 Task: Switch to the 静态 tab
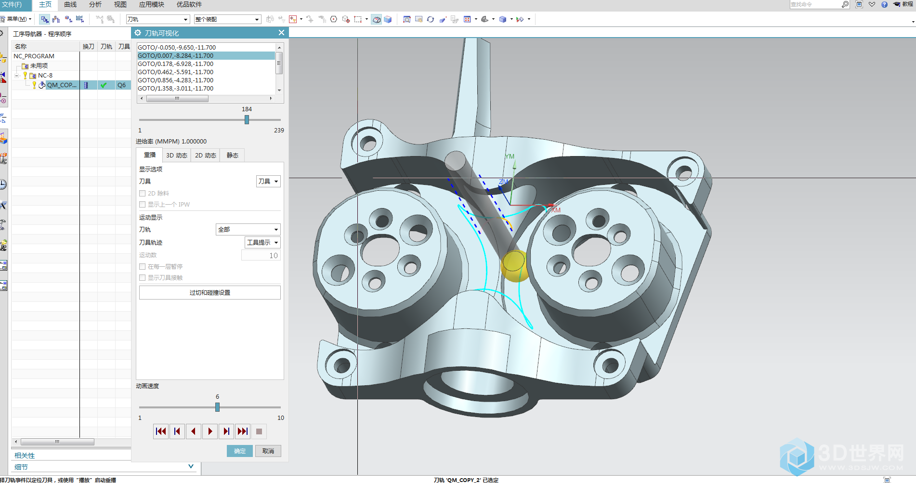point(233,156)
